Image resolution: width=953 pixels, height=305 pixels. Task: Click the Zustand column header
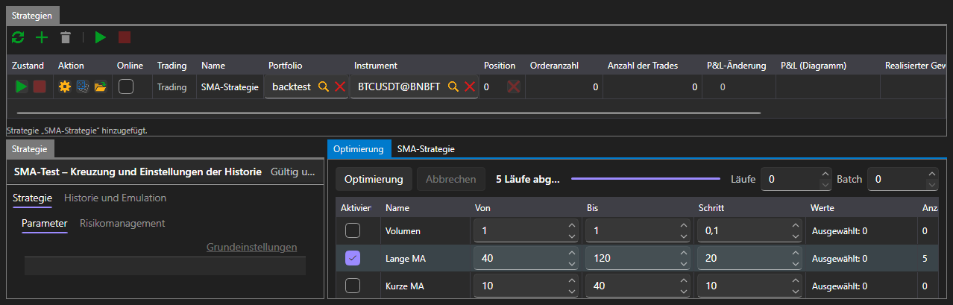pyautogui.click(x=28, y=66)
